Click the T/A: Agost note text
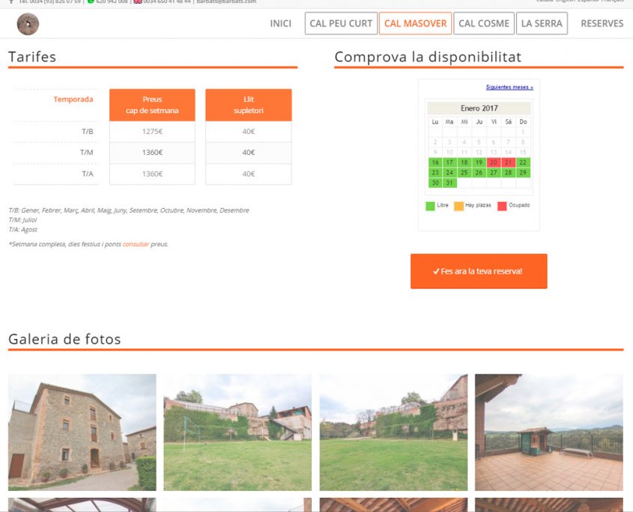 click(x=23, y=230)
